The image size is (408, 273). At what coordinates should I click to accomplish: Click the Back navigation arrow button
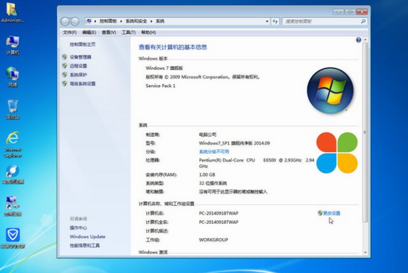coord(65,21)
